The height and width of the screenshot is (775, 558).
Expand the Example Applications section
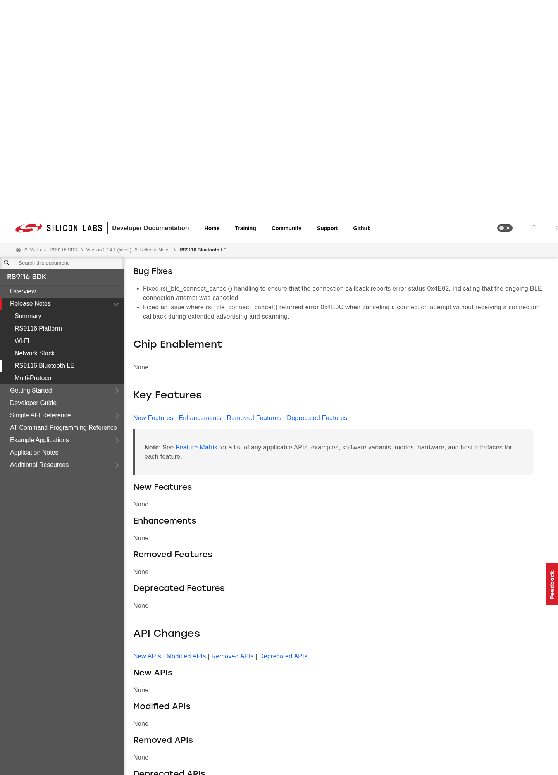(117, 440)
